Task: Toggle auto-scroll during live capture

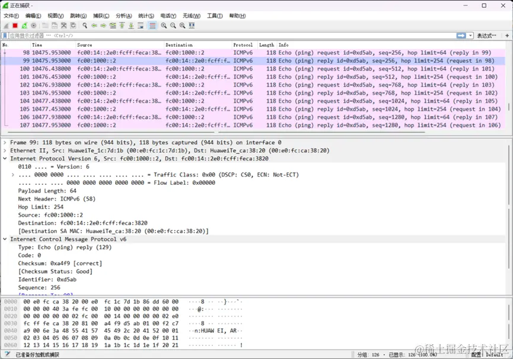Action: 141,25
